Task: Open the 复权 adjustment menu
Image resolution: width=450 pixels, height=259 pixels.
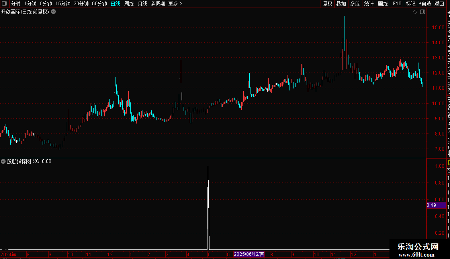Action: pos(327,4)
